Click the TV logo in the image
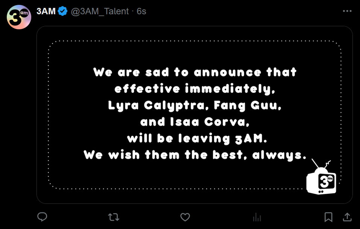The width and height of the screenshot is (360, 229). (321, 179)
